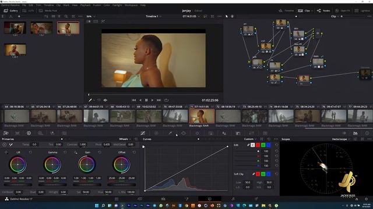Adjust the Lift master wheel slider
The height and width of the screenshot is (209, 373).
pyautogui.click(x=18, y=185)
